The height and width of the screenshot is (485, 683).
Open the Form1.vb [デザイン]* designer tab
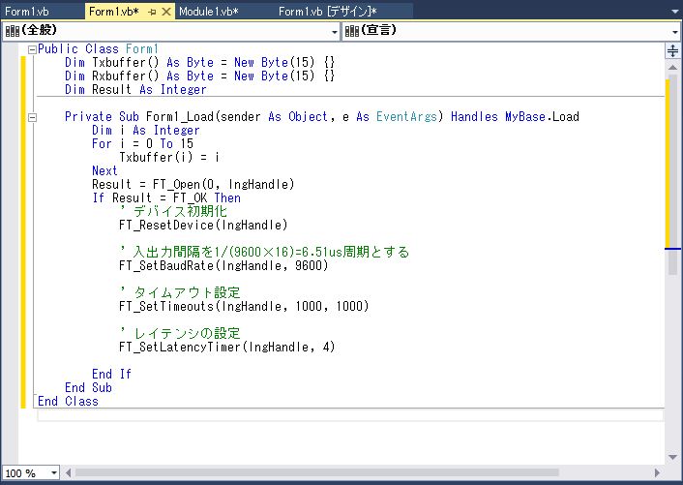[x=327, y=12]
